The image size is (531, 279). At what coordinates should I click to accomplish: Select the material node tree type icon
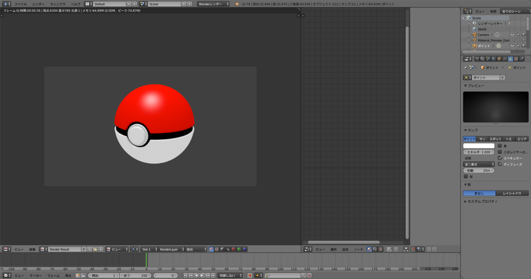(x=369, y=249)
